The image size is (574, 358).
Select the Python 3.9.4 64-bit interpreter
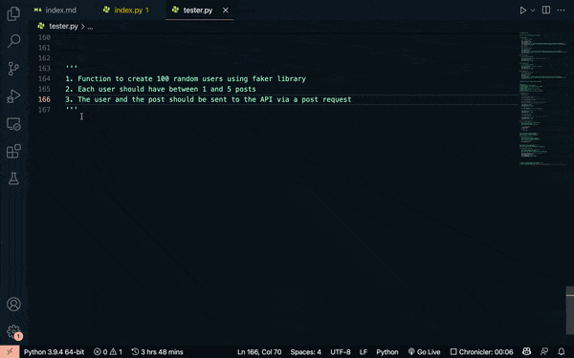click(x=55, y=351)
